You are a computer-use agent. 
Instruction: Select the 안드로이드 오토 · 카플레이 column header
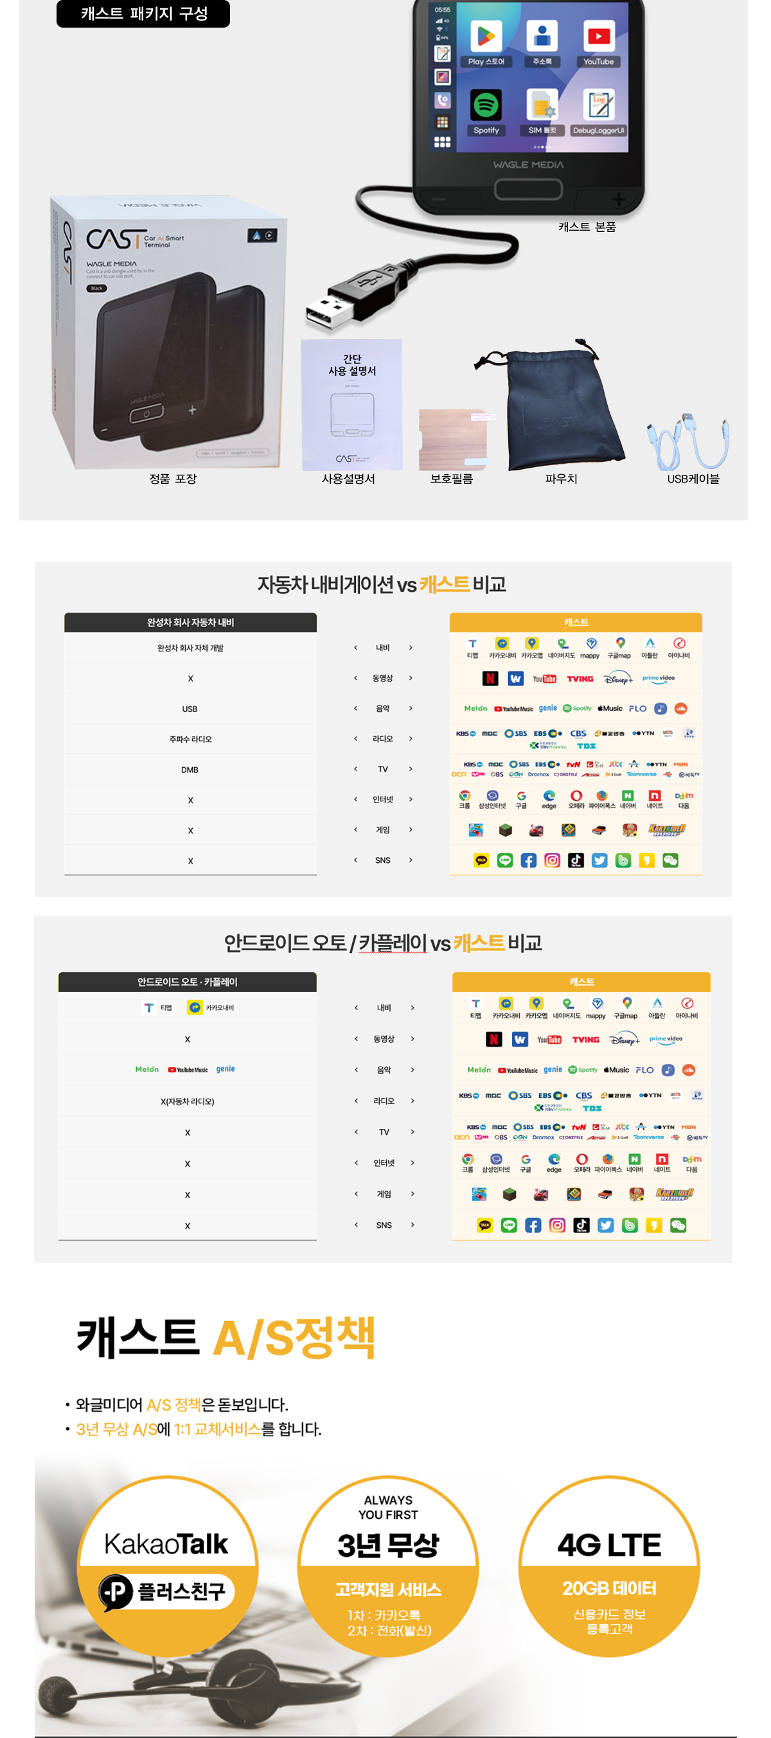(188, 982)
